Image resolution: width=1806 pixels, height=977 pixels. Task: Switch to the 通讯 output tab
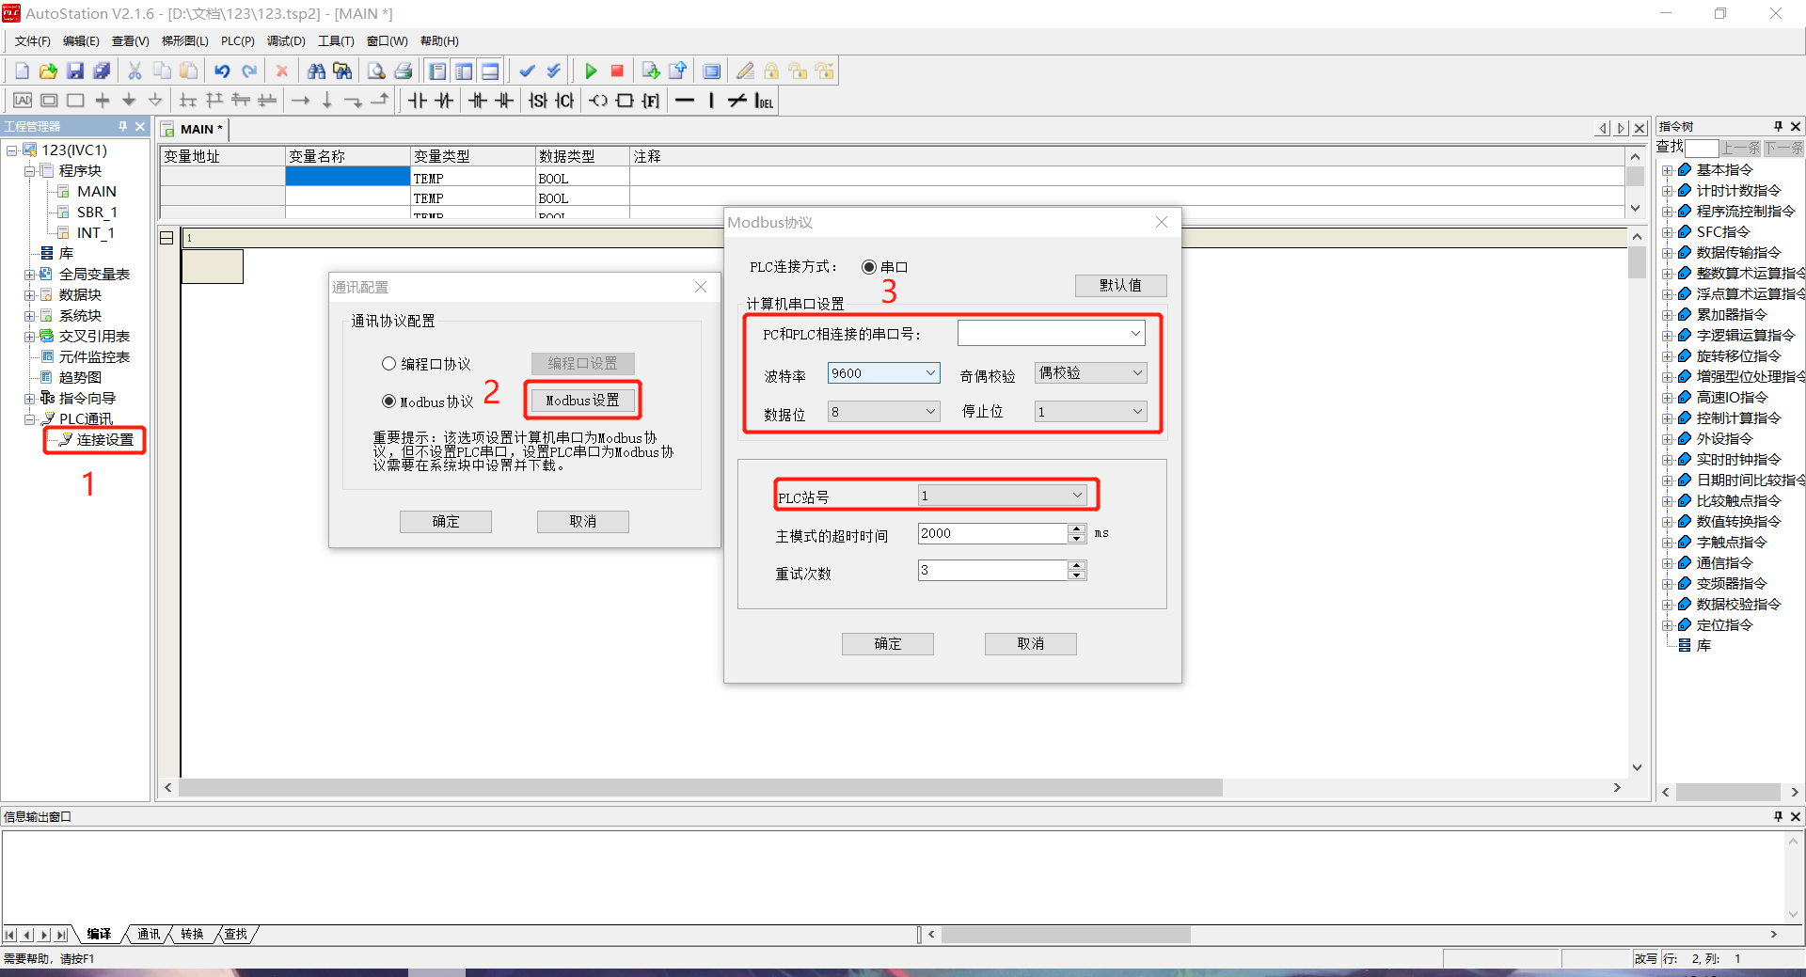(x=149, y=934)
